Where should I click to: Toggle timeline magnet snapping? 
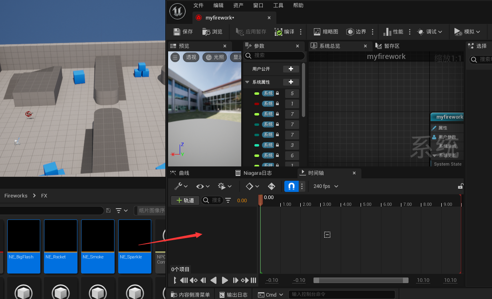pyautogui.click(x=292, y=186)
